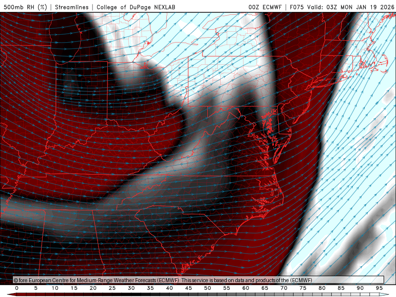Click the "25" humidity scale value

tap(112, 288)
